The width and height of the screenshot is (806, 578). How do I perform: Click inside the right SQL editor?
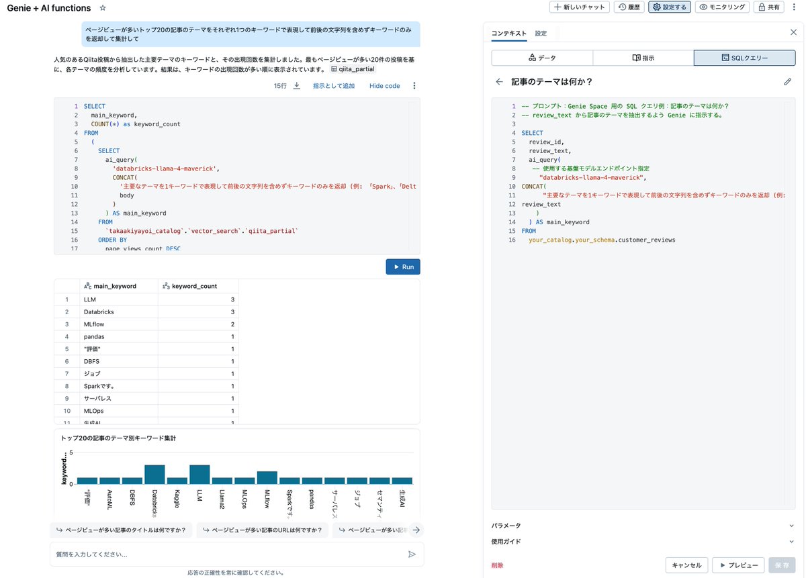[x=643, y=302]
